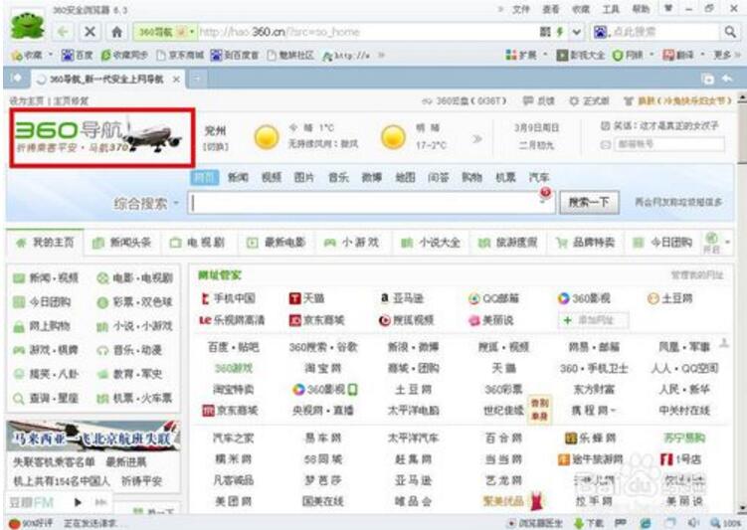Expand weather forecast with double arrow
The height and width of the screenshot is (530, 747).
tap(476, 138)
